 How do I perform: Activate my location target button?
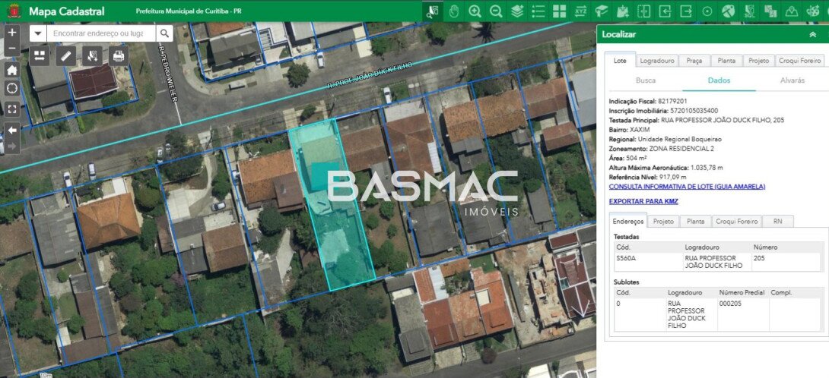[x=12, y=88]
